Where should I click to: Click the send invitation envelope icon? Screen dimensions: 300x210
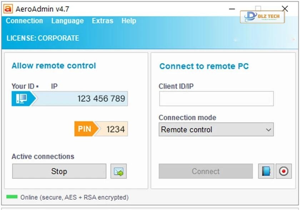pyautogui.click(x=118, y=171)
